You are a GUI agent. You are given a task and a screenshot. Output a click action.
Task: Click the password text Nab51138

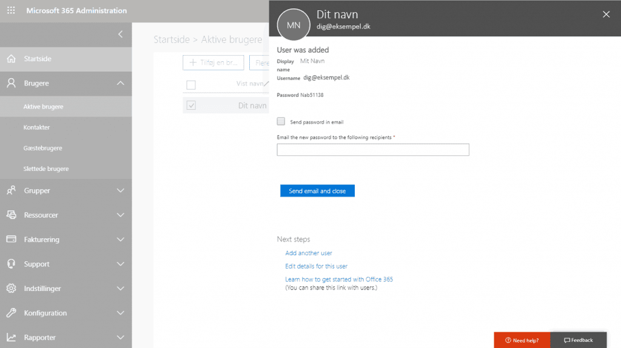point(312,95)
